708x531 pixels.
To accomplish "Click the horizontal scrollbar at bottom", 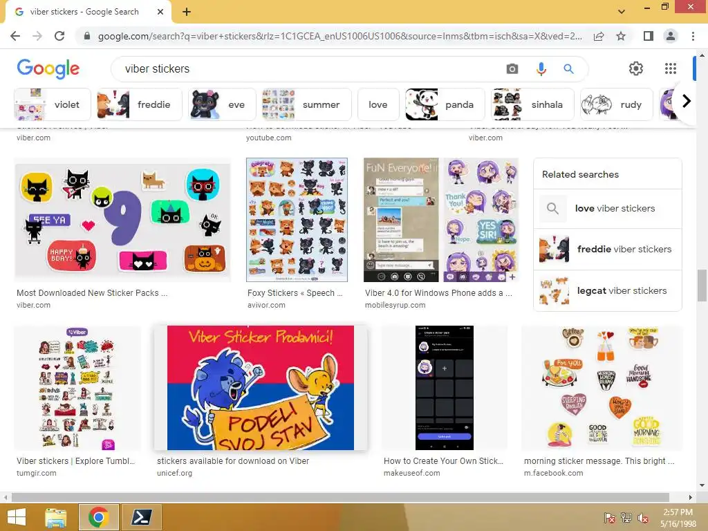I will (x=340, y=497).
